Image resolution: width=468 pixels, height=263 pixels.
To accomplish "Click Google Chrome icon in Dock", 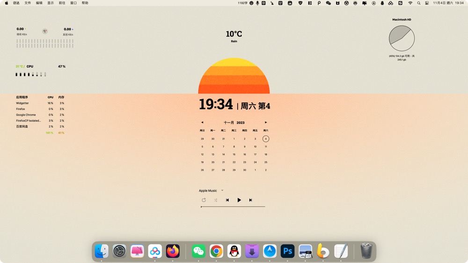I will click(x=216, y=251).
